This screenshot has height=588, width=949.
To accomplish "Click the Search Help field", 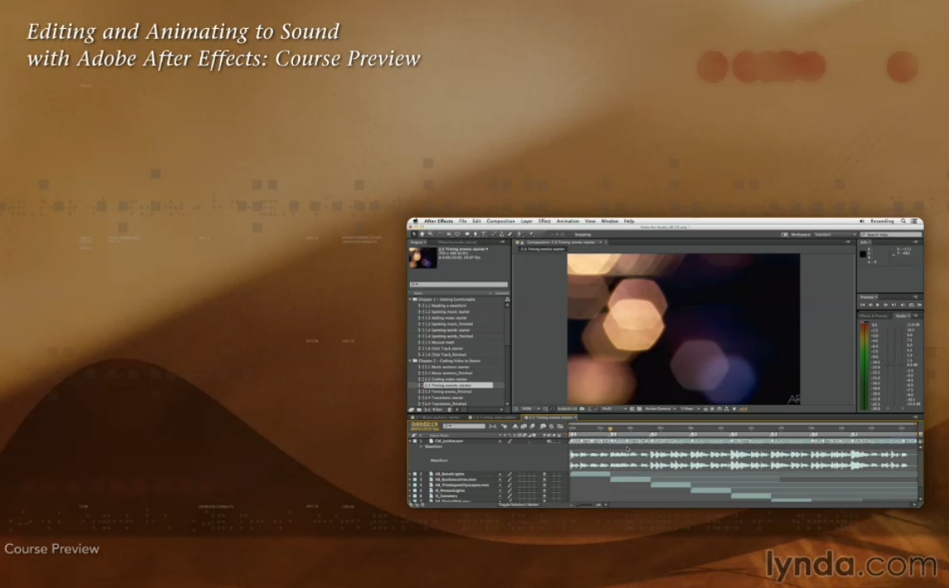I will [x=891, y=234].
